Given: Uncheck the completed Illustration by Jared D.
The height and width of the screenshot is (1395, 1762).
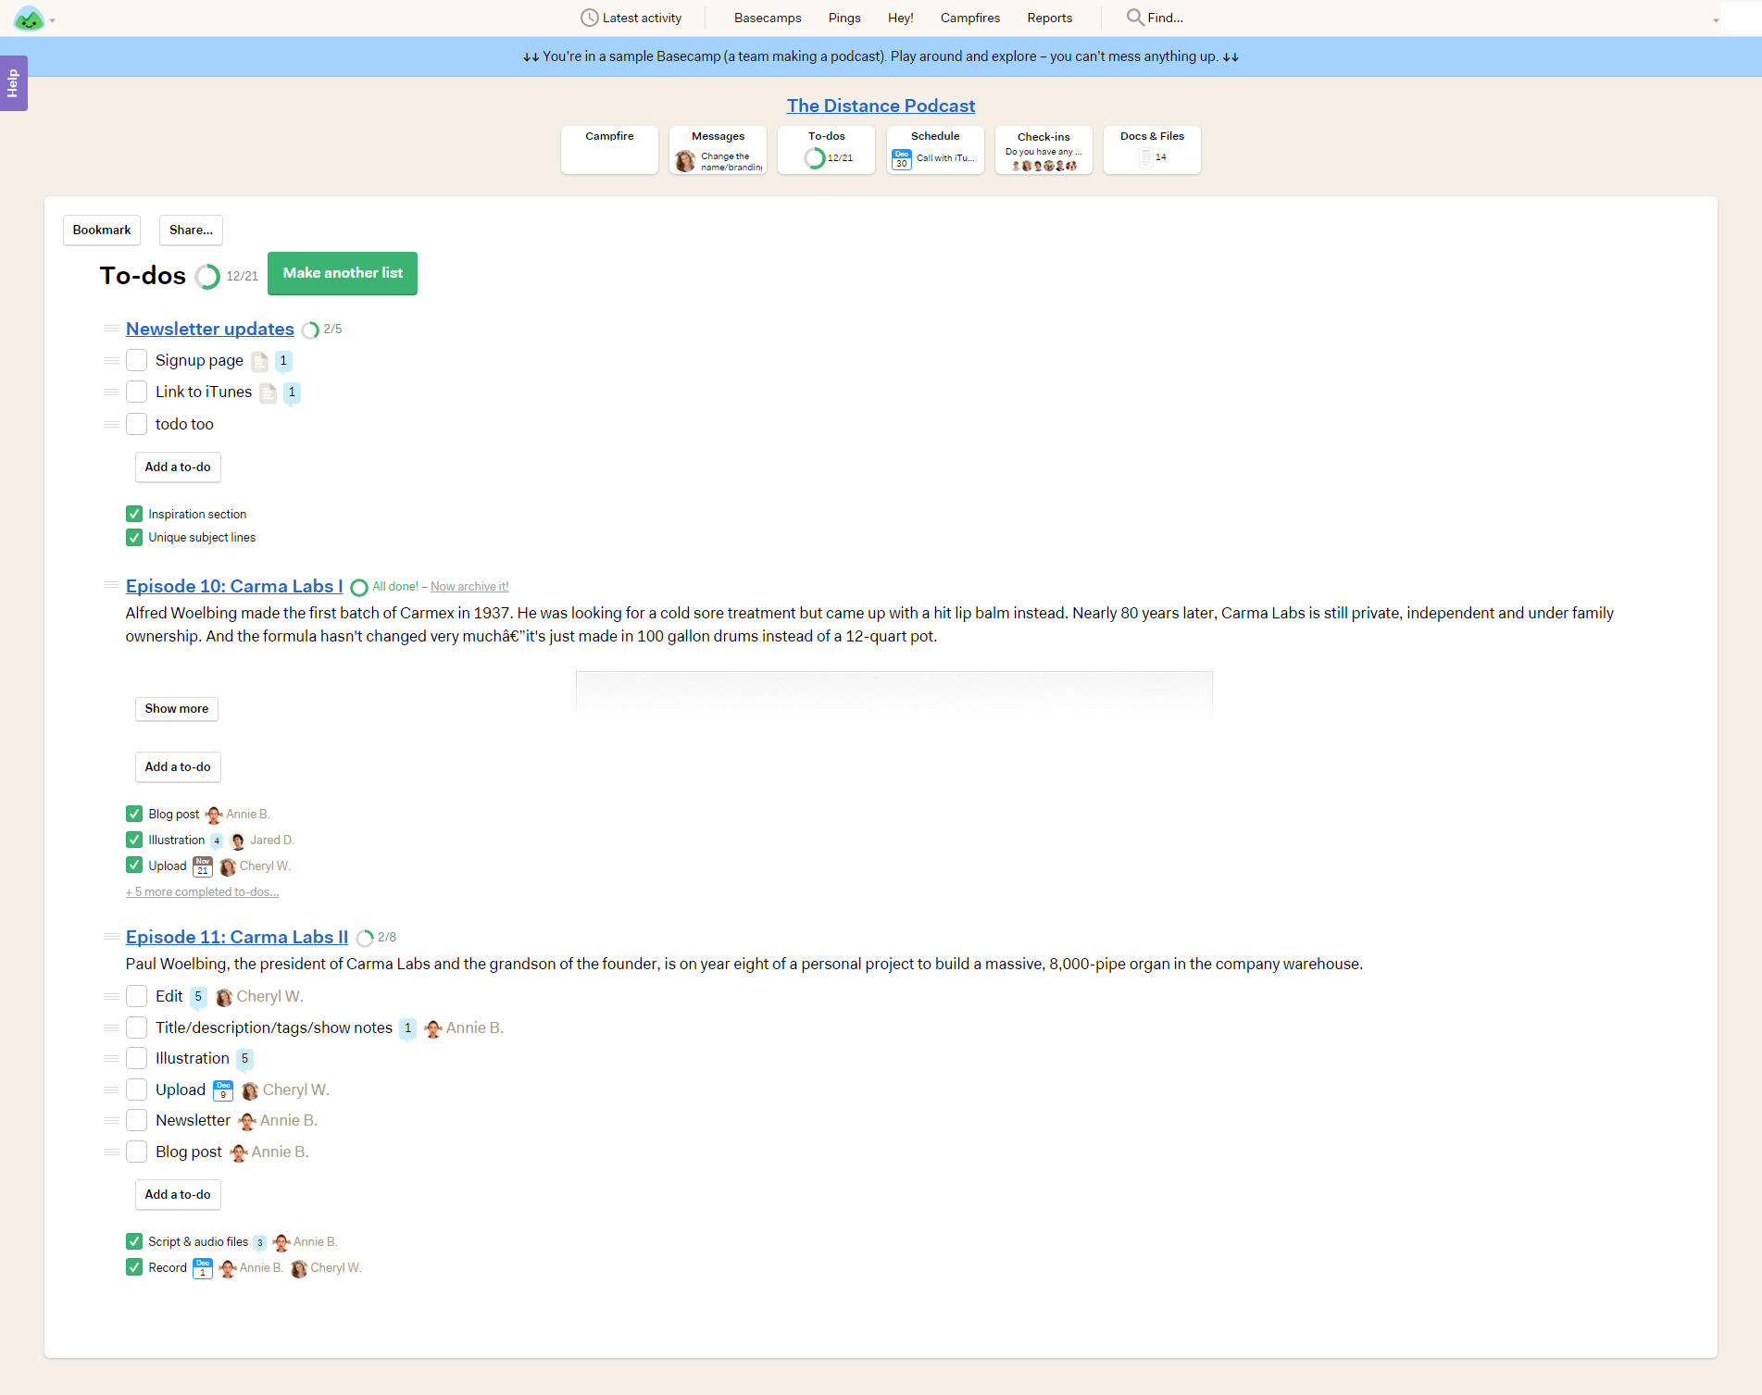Looking at the screenshot, I should (x=134, y=840).
